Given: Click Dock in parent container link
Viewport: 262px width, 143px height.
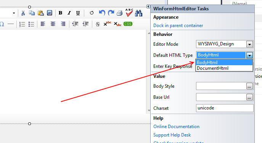Looking at the screenshot, I should pyautogui.click(x=178, y=26).
